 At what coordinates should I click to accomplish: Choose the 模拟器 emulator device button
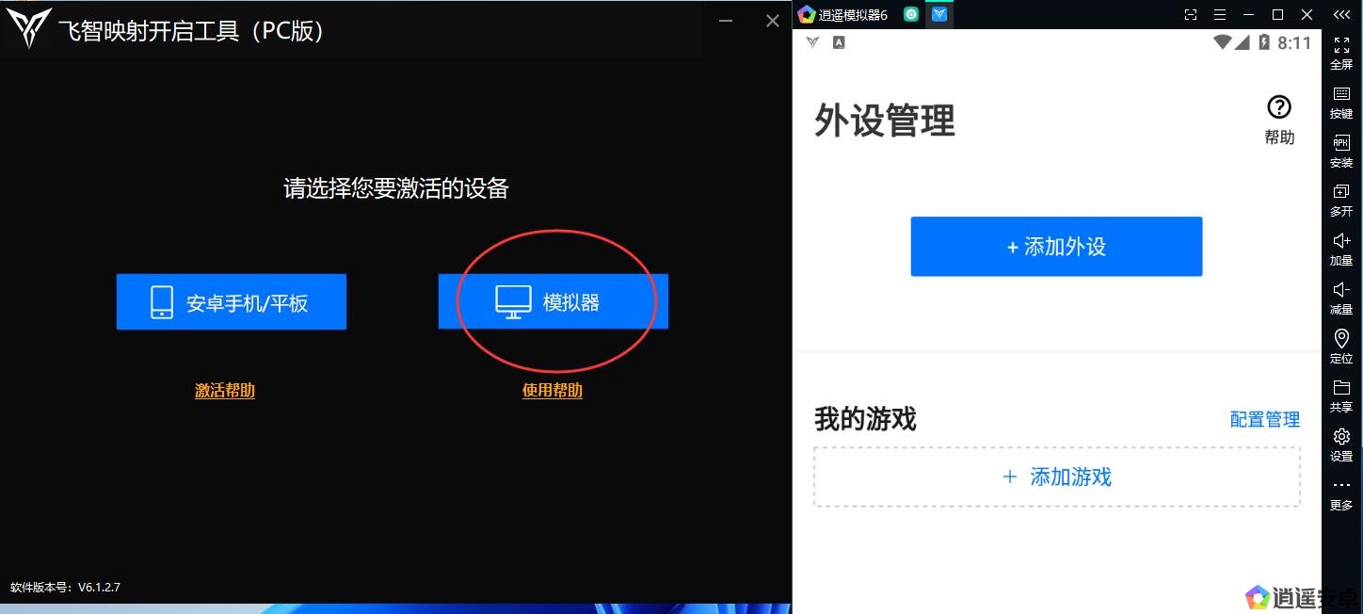pyautogui.click(x=553, y=301)
